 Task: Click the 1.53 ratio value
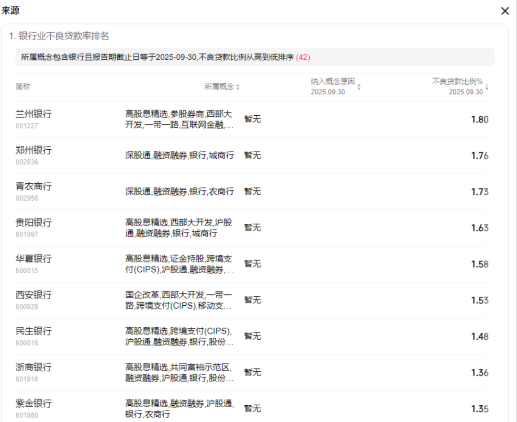click(480, 301)
